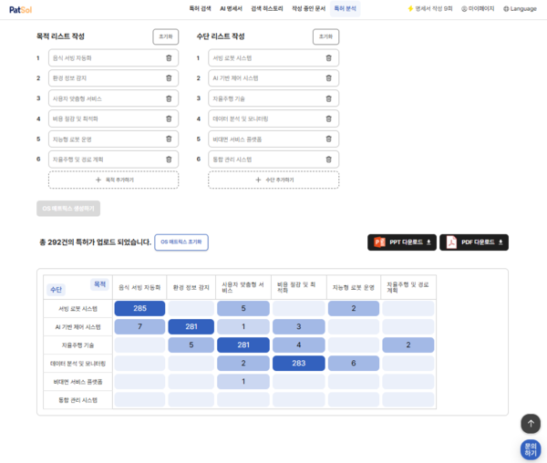Remove means item 서빙 로봇 시스템
Image resolution: width=547 pixels, height=463 pixels.
click(x=328, y=57)
